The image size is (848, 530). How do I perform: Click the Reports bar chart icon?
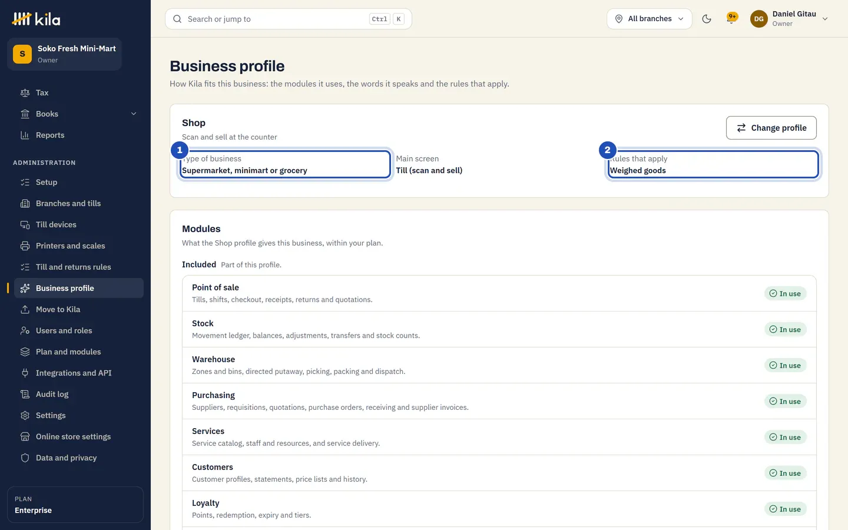point(25,135)
